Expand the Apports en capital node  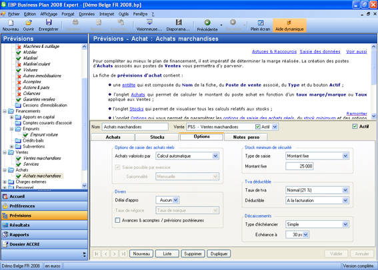pyautogui.click(x=11, y=117)
